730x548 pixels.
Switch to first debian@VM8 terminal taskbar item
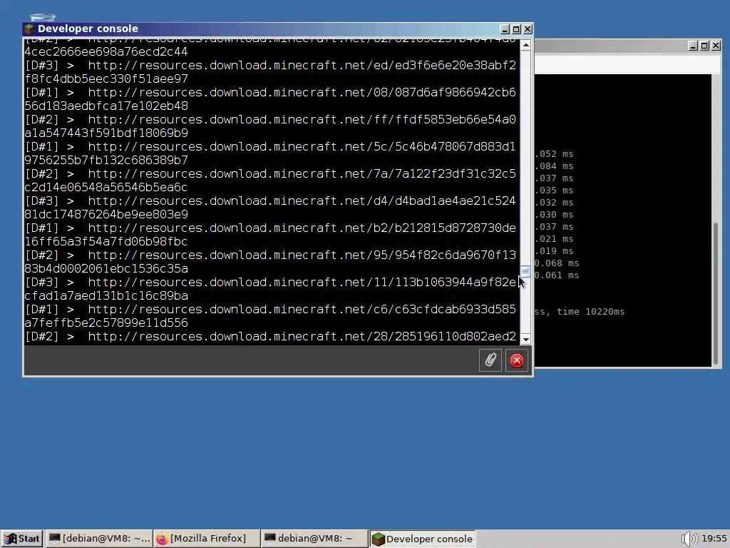click(100, 539)
